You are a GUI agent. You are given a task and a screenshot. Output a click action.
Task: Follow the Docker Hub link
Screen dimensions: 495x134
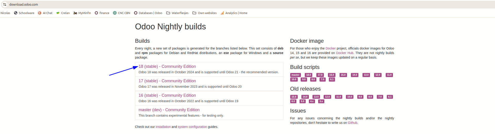click(344, 53)
